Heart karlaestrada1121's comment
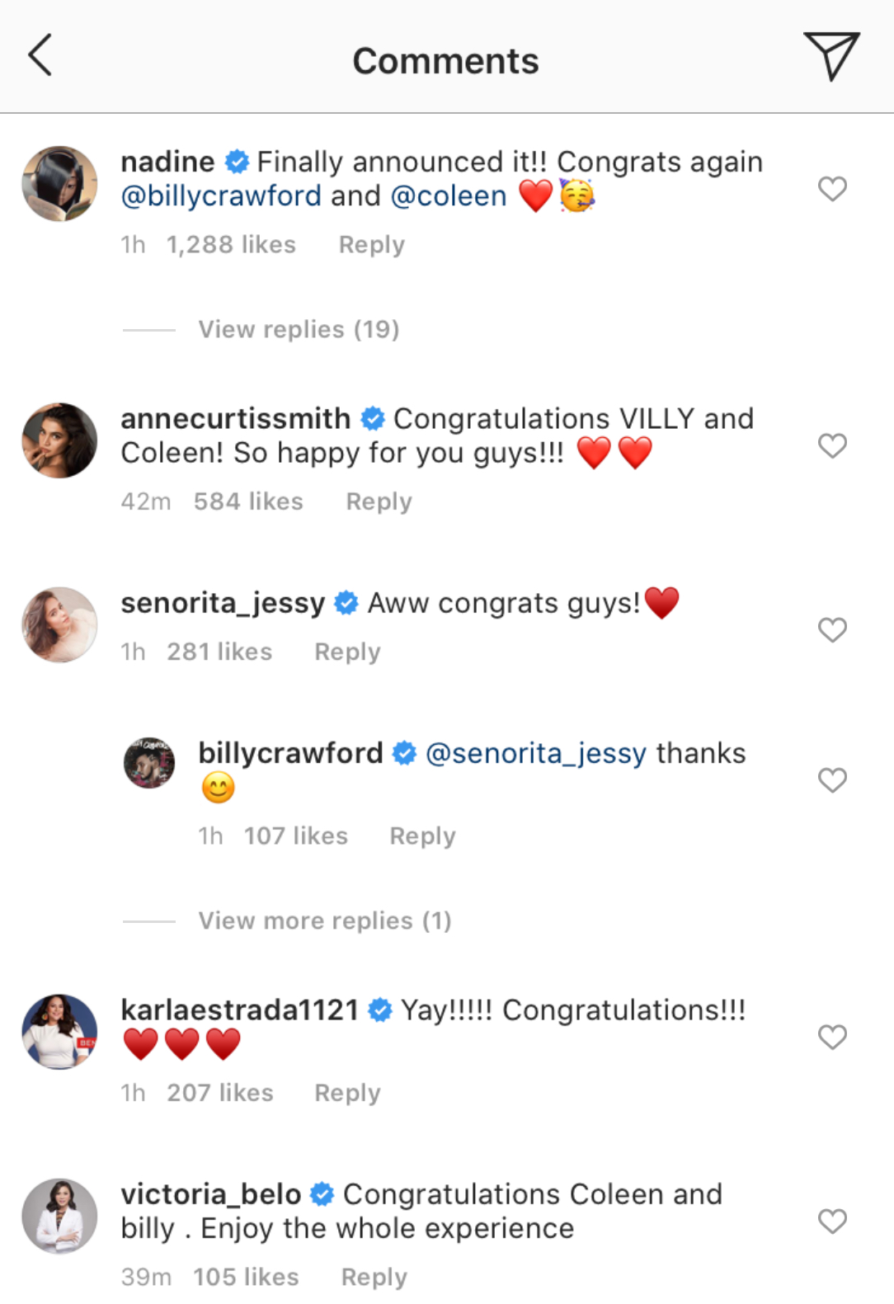The image size is (894, 1304). click(832, 1037)
